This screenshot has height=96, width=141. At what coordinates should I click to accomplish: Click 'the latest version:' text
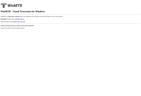(x=10, y=19)
